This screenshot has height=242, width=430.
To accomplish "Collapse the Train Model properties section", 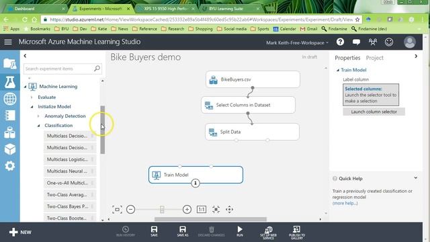I will click(338, 70).
